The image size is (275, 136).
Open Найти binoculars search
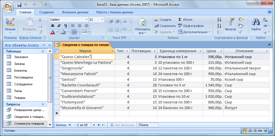pos(256,24)
